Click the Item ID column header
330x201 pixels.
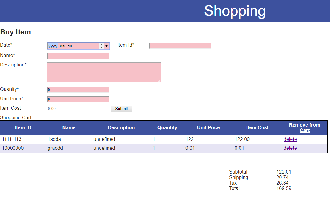tap(23, 128)
